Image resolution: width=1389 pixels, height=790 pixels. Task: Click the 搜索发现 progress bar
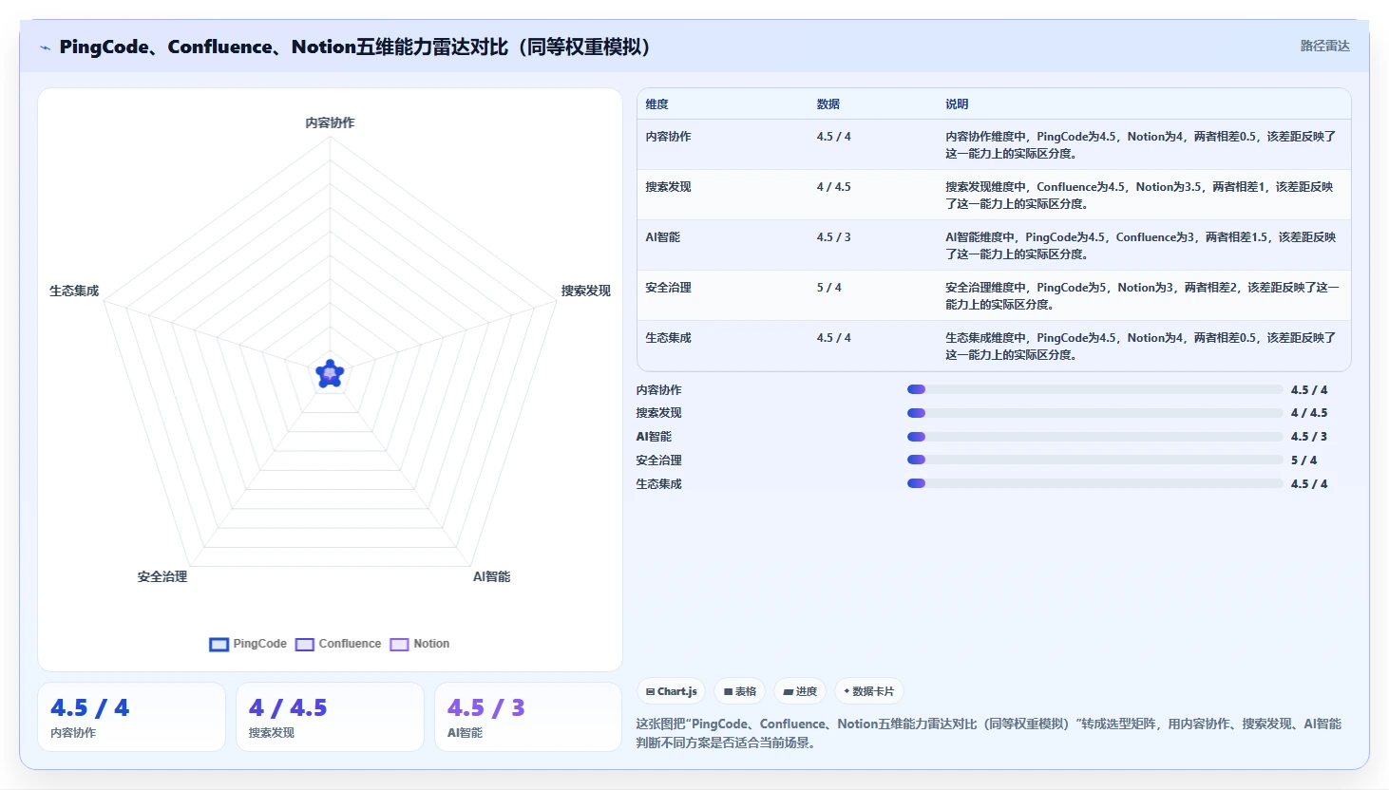coord(1094,413)
